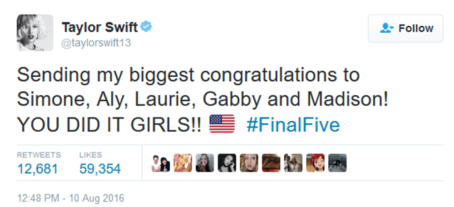Open the red-haired anime liker avatar
Screen dimensions: 454x207
315,163
